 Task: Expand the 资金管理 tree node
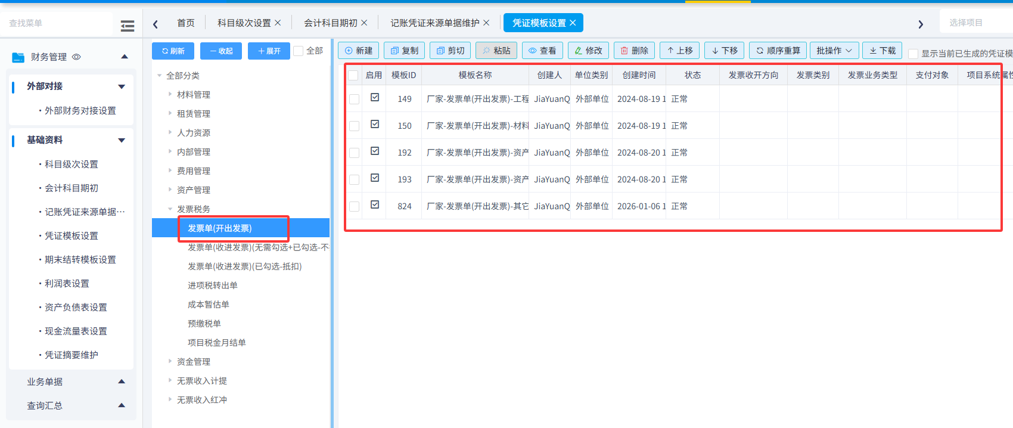(x=170, y=361)
